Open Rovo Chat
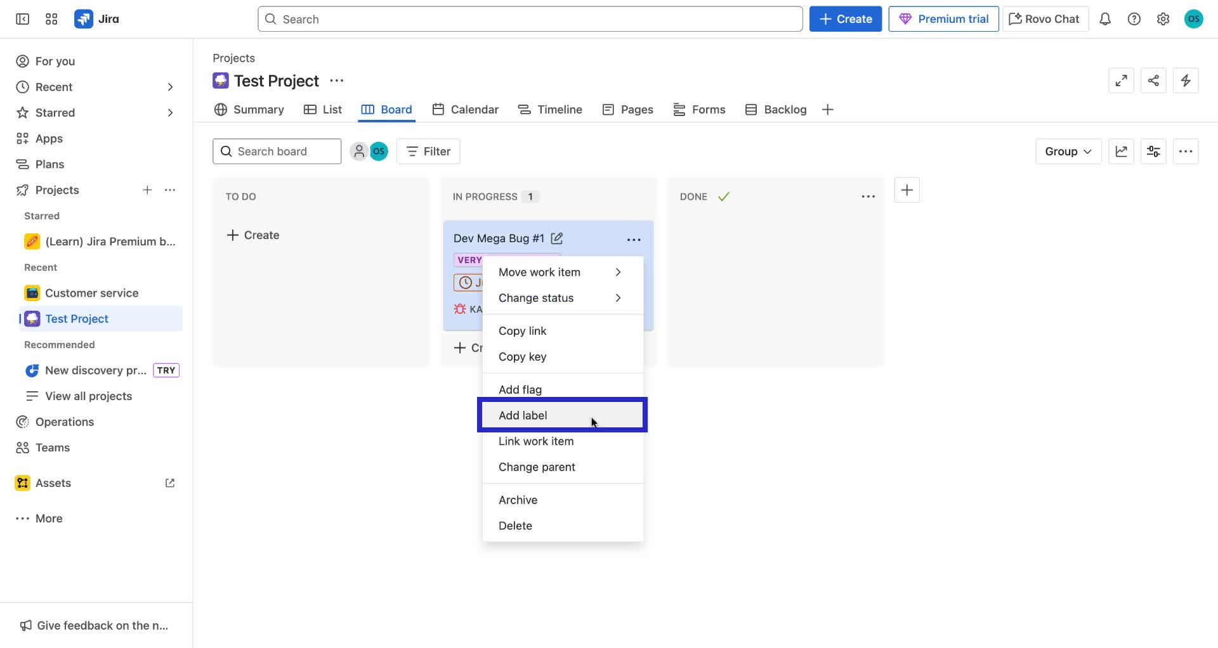Viewport: 1218px width, 648px height. [1044, 19]
